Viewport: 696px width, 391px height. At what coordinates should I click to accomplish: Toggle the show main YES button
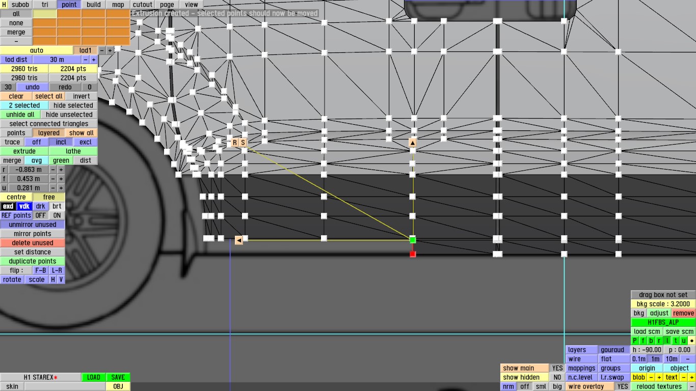(557, 368)
